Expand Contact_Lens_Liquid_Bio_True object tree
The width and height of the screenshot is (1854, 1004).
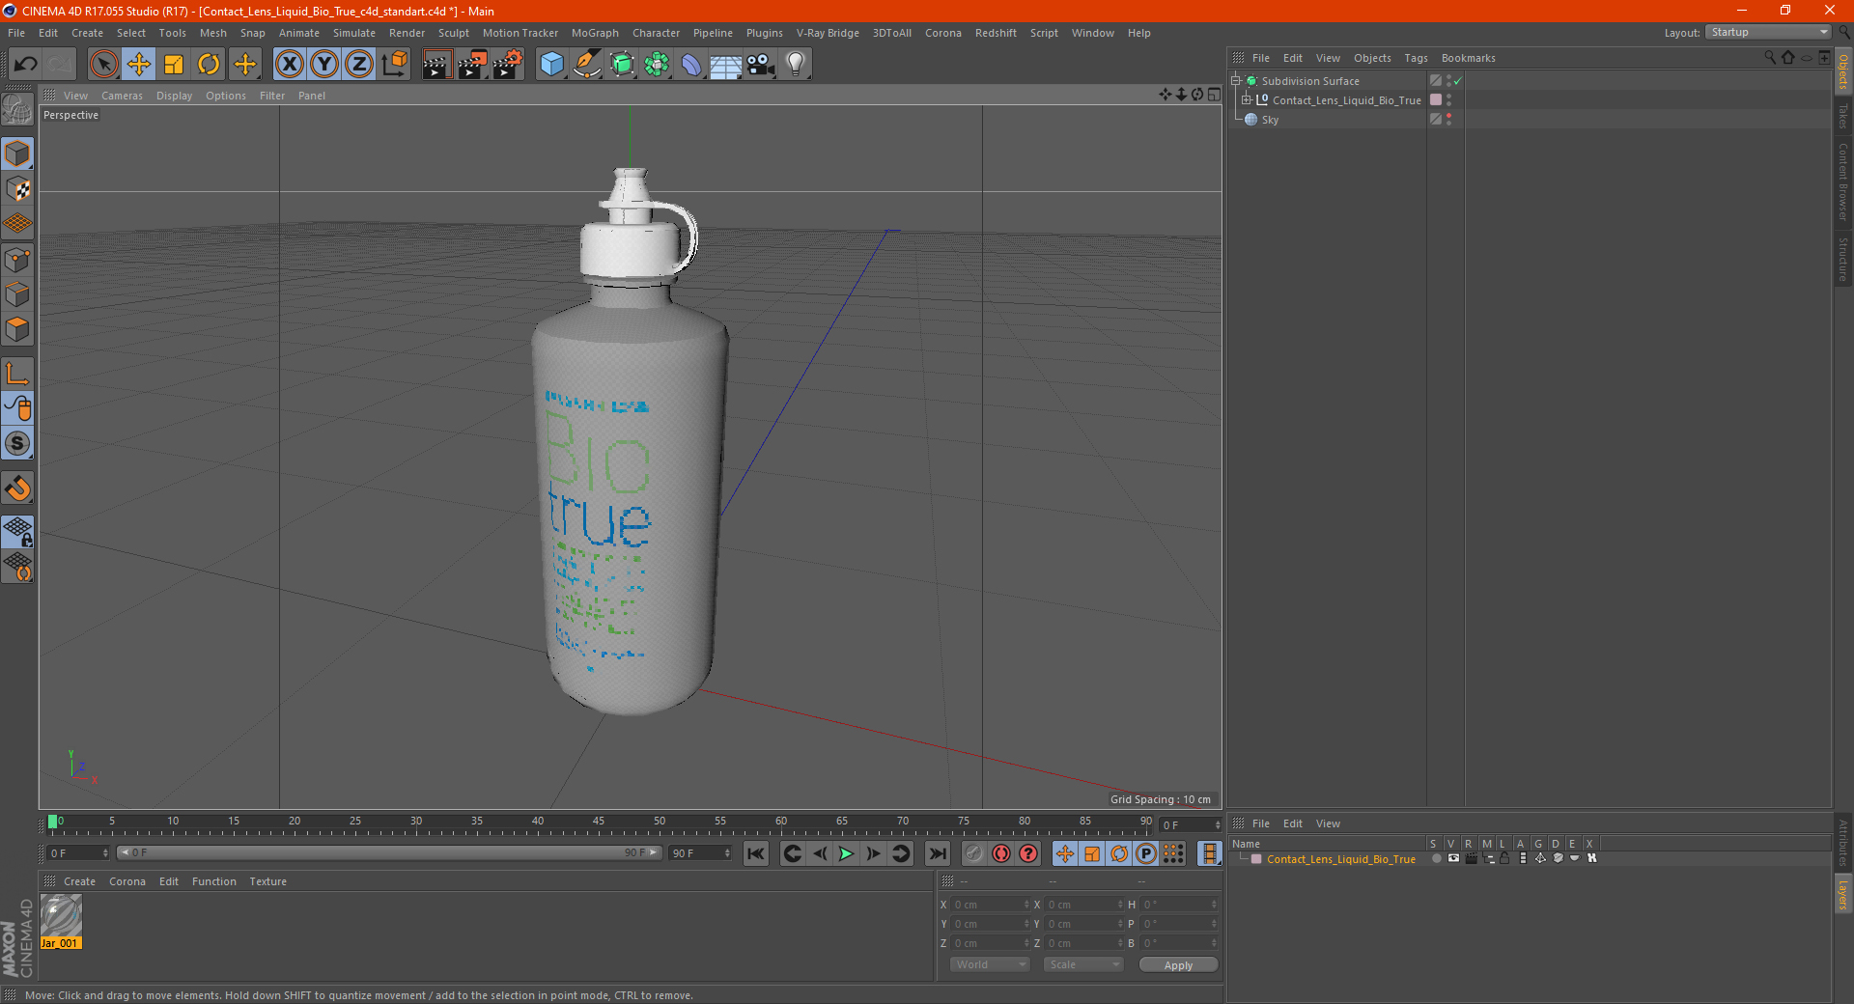tap(1247, 99)
